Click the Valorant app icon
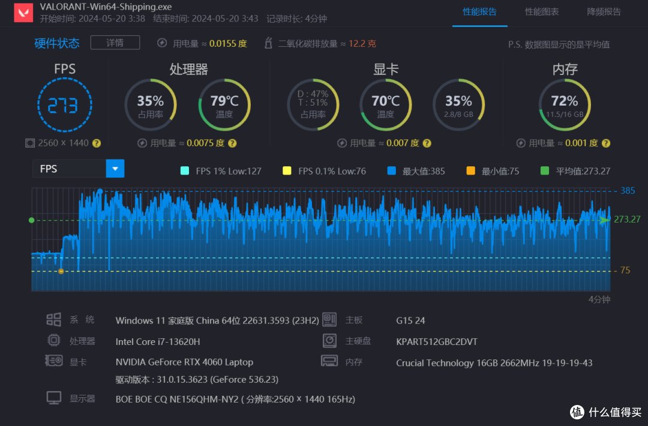The width and height of the screenshot is (648, 426). tap(23, 13)
